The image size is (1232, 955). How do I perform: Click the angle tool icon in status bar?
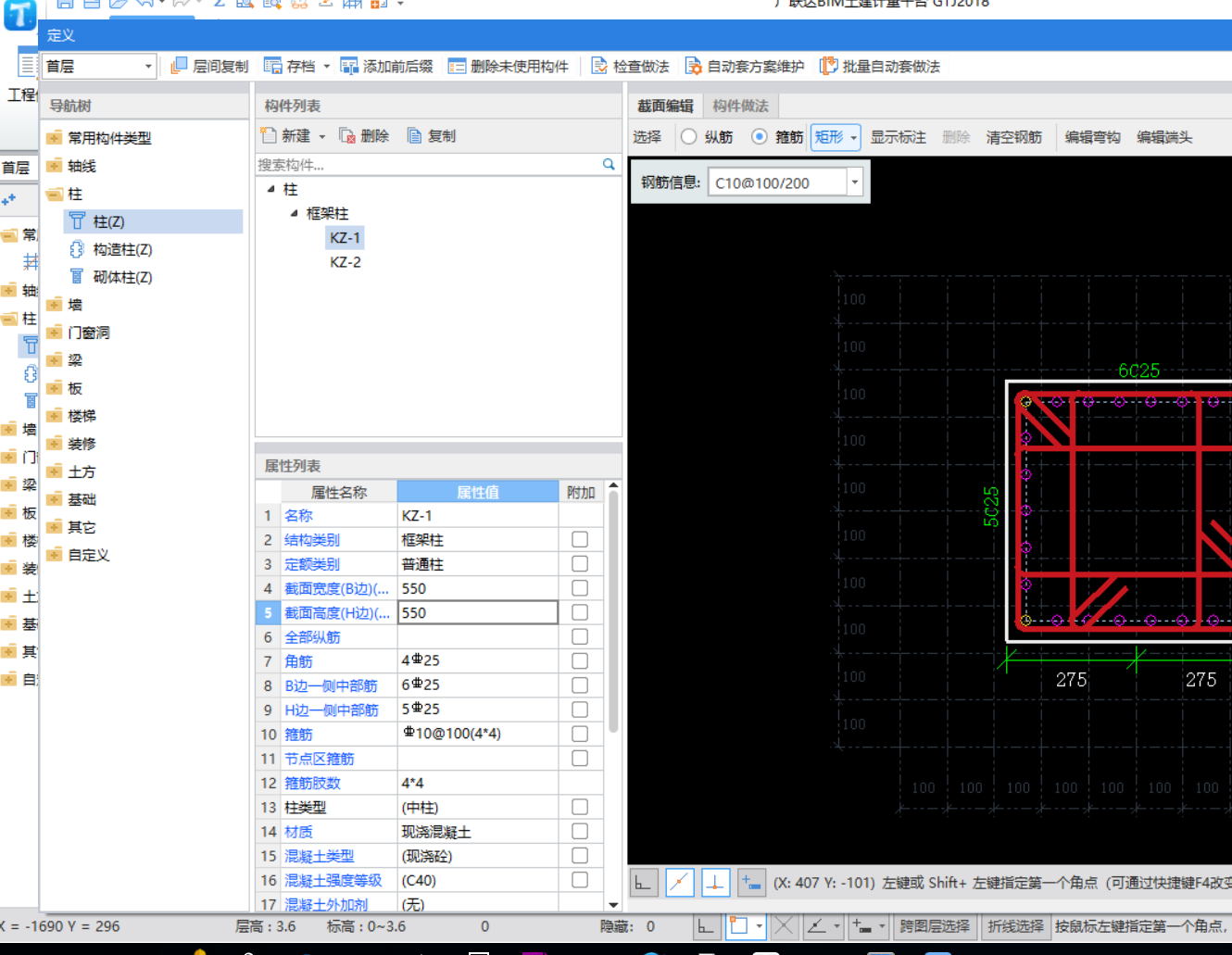point(816,925)
